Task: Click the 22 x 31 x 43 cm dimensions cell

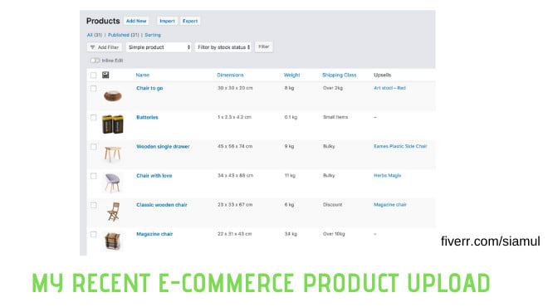Action: click(x=234, y=234)
